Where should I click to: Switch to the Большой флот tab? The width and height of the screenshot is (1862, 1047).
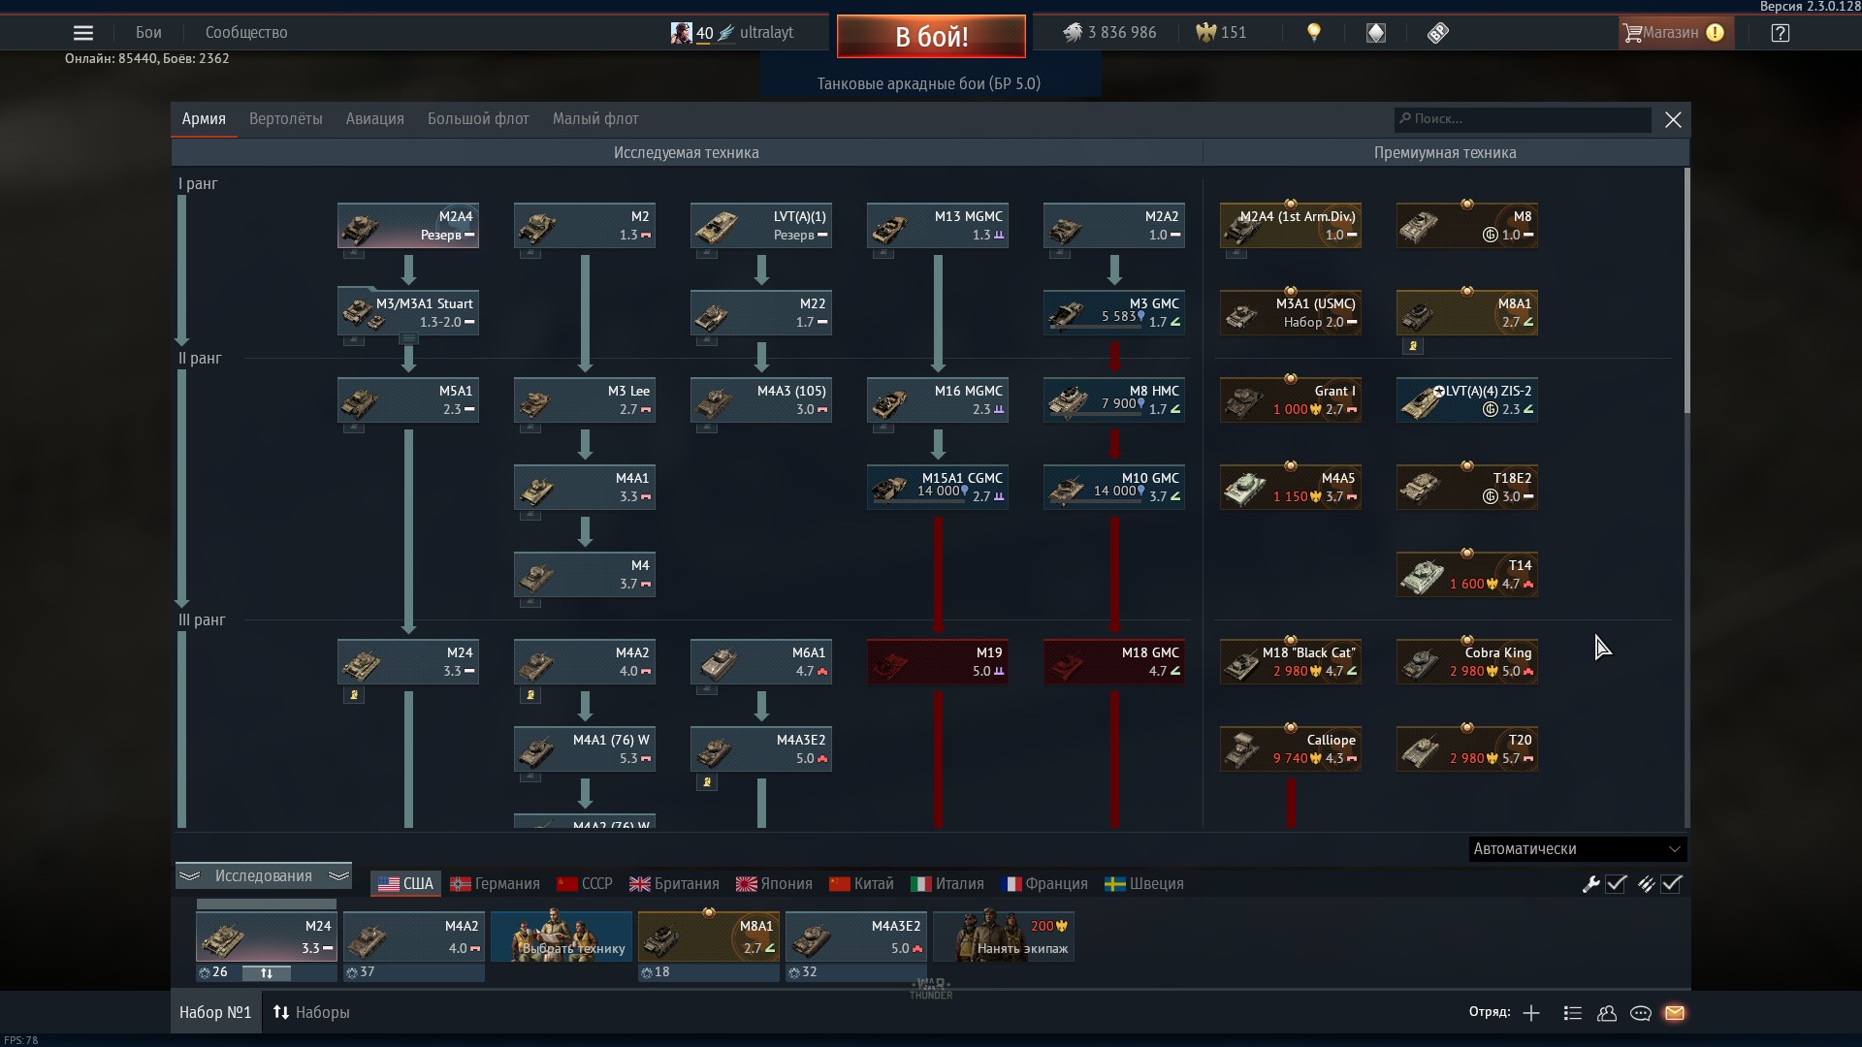coord(478,118)
